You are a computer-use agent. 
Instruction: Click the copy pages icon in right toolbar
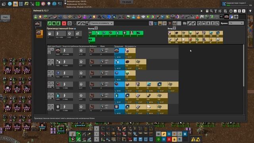[x=199, y=23]
